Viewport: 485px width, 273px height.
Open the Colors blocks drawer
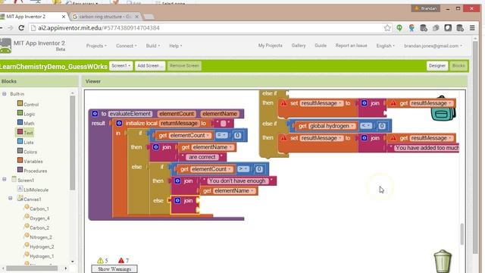(x=30, y=152)
